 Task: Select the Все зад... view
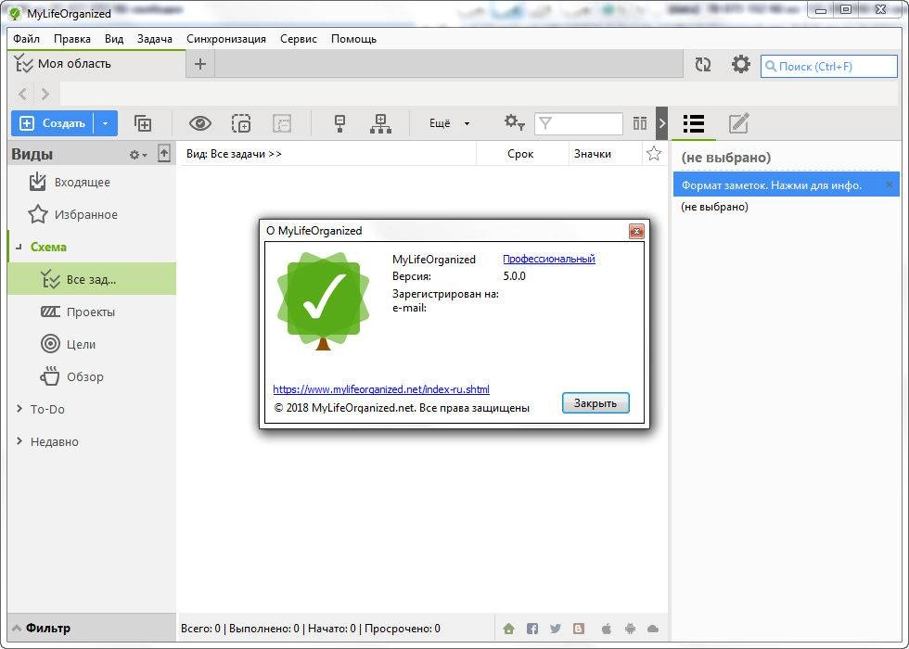point(92,279)
